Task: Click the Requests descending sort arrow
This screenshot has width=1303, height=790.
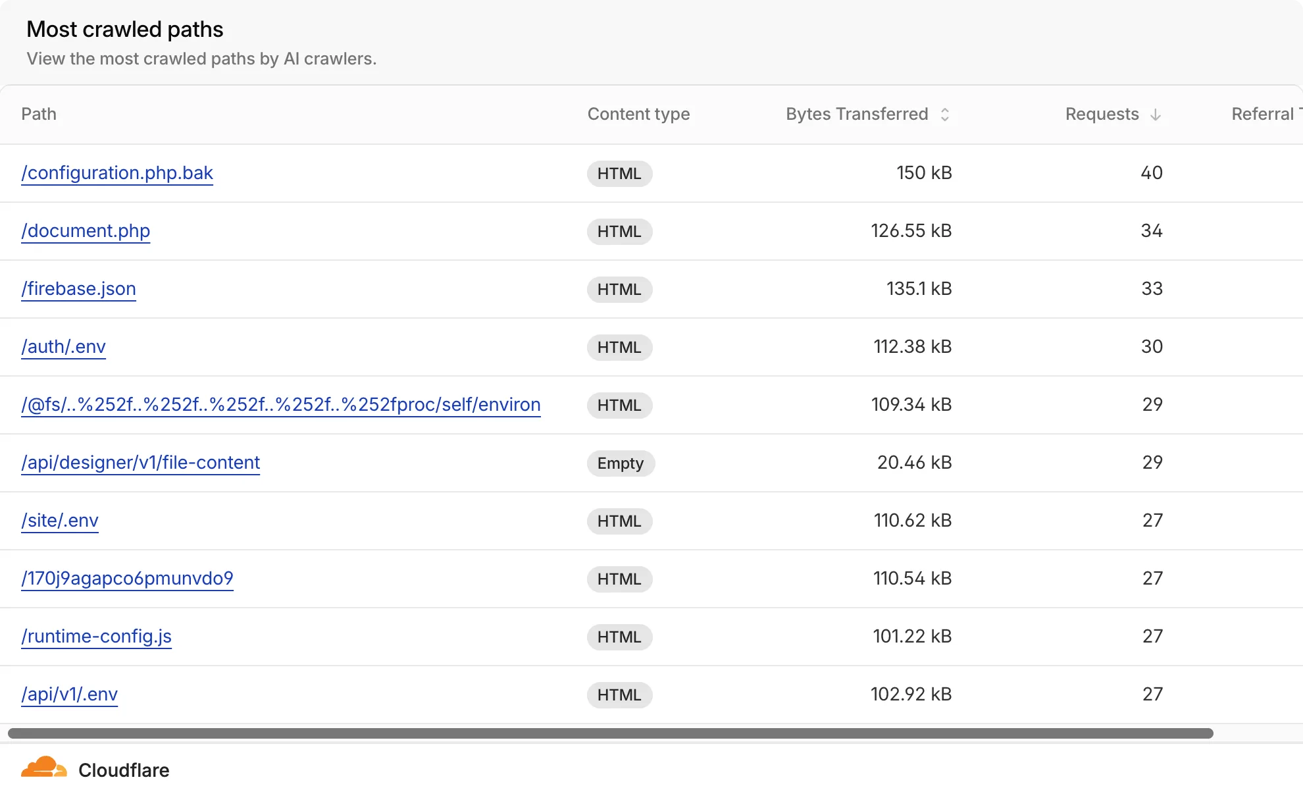Action: [1156, 115]
